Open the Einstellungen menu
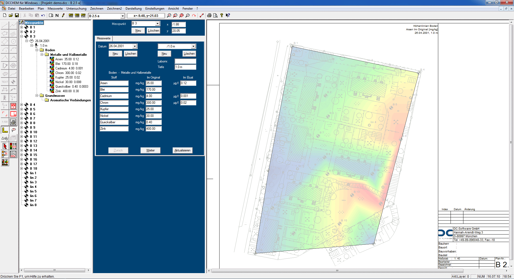 coord(155,9)
